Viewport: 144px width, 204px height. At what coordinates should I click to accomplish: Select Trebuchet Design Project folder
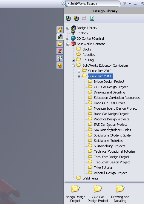112,162
